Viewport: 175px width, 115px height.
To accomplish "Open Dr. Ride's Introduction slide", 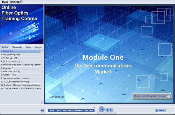I will [x=21, y=61].
